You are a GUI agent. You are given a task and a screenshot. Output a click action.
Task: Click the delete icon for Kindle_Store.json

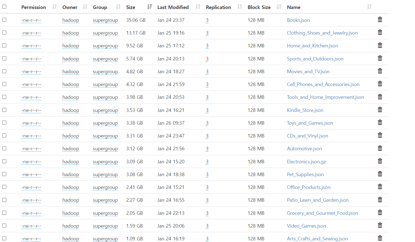pos(380,109)
